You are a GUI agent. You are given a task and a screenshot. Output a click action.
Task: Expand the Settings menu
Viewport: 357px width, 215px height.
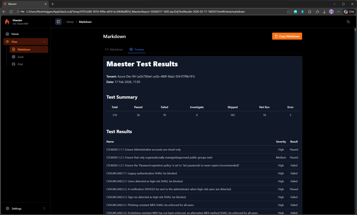(25, 208)
